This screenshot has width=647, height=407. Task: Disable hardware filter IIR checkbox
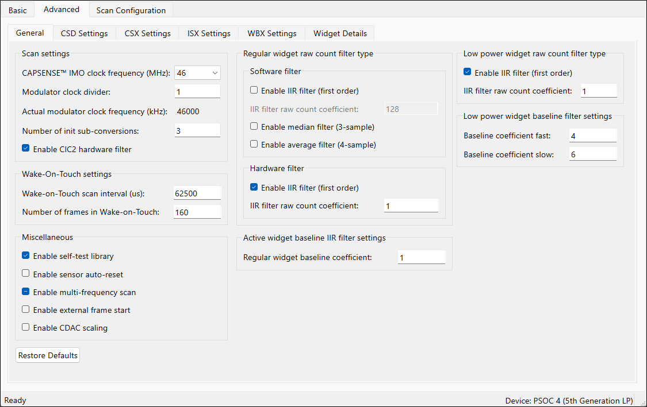click(x=254, y=187)
